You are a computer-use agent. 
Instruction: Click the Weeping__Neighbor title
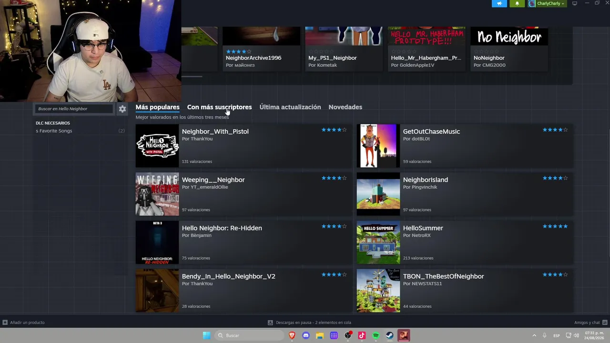coord(213,180)
